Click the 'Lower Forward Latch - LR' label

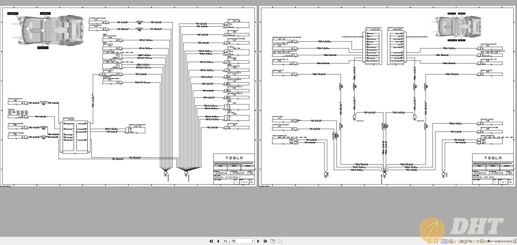click(280, 59)
